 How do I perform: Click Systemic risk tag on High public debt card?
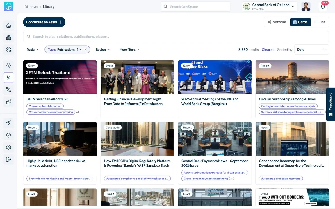click(x=60, y=179)
